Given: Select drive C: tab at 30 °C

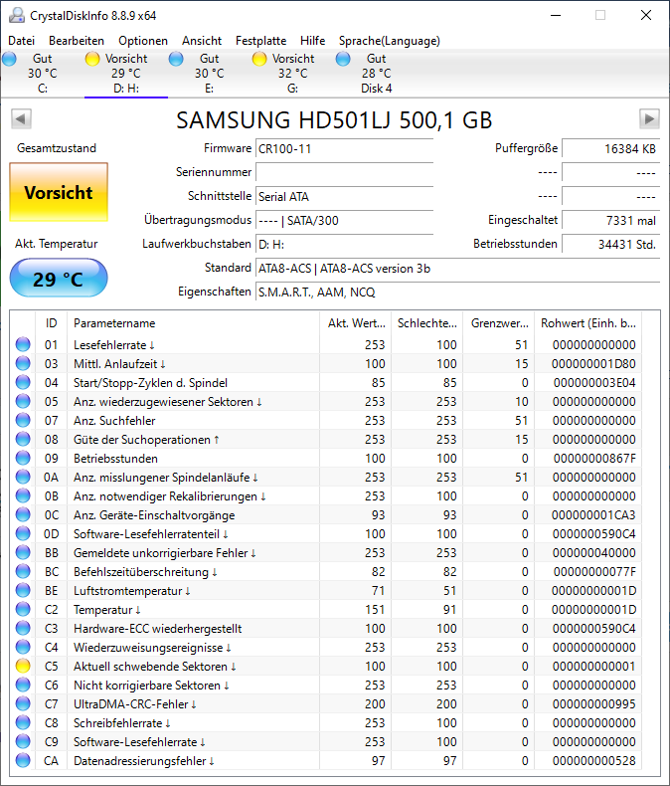Looking at the screenshot, I should [x=43, y=74].
